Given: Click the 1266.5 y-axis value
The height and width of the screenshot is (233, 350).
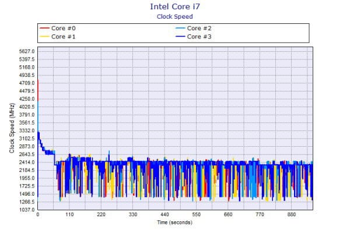Looking at the screenshot, I should tap(27, 202).
